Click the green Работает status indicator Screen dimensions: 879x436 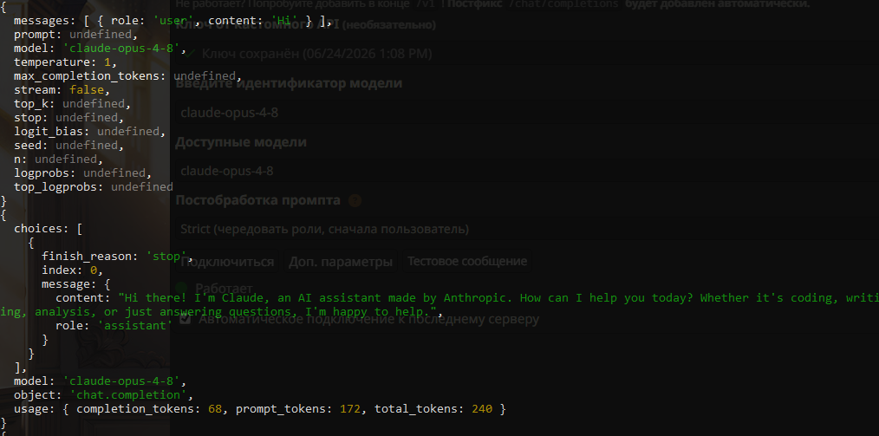tap(182, 288)
